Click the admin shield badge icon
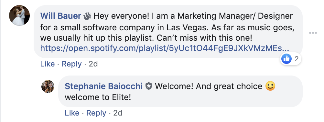The width and height of the screenshot is (324, 122). click(148, 86)
